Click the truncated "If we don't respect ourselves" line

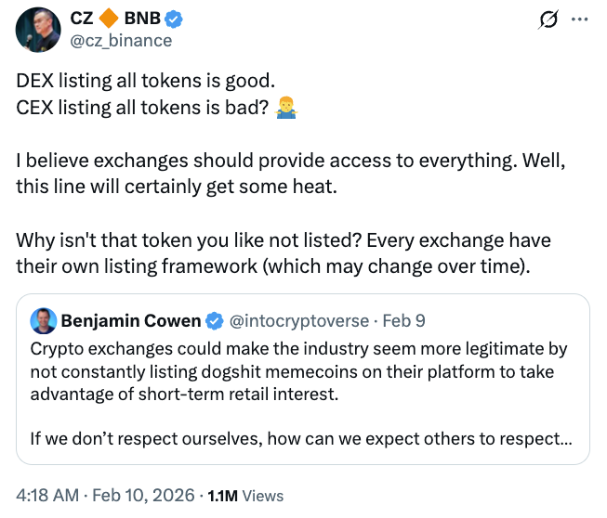[302, 434]
